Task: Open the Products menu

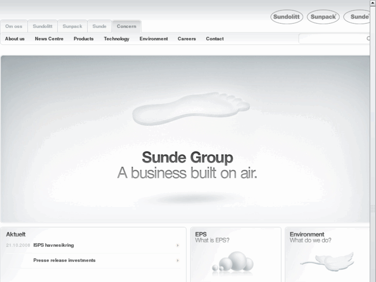Action: pos(83,39)
